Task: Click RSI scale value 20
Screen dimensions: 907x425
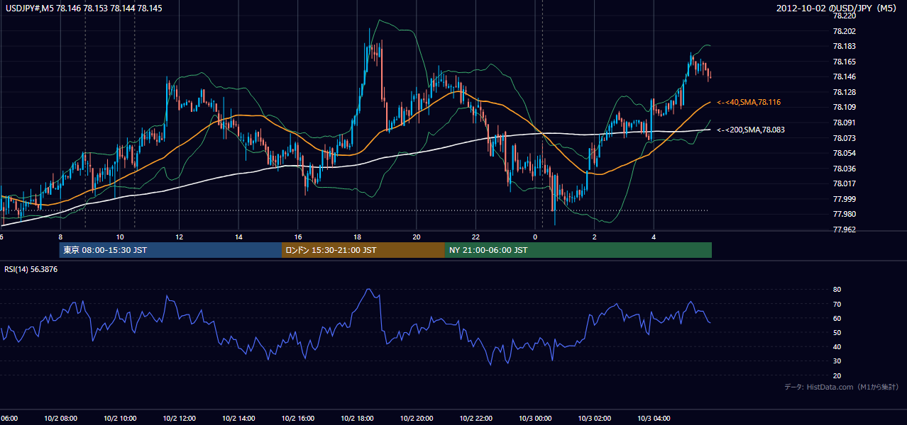Action: 837,375
